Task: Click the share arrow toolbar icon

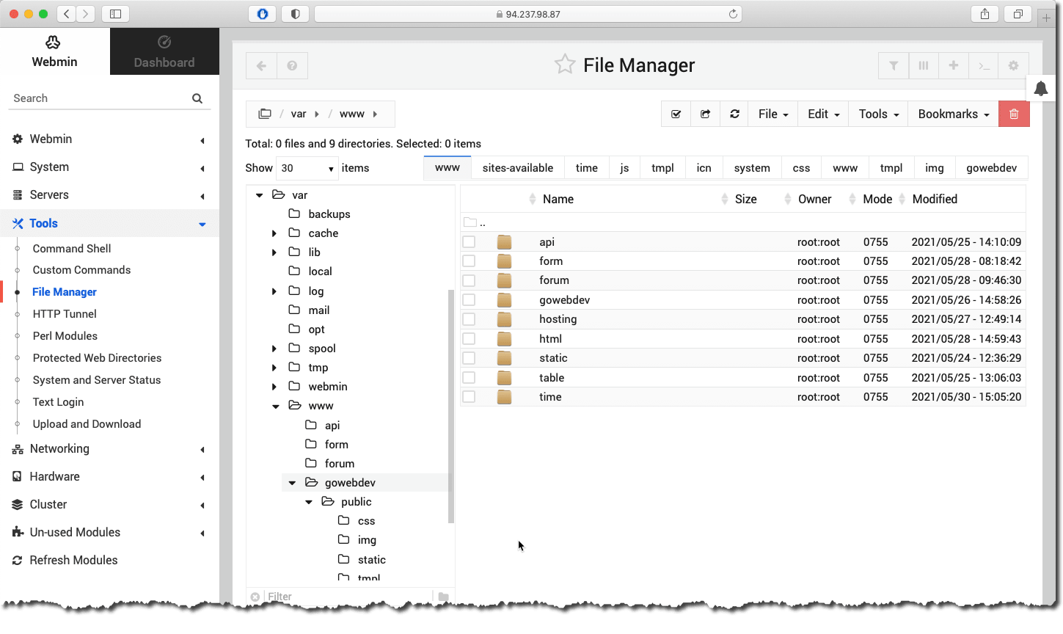Action: coord(706,114)
